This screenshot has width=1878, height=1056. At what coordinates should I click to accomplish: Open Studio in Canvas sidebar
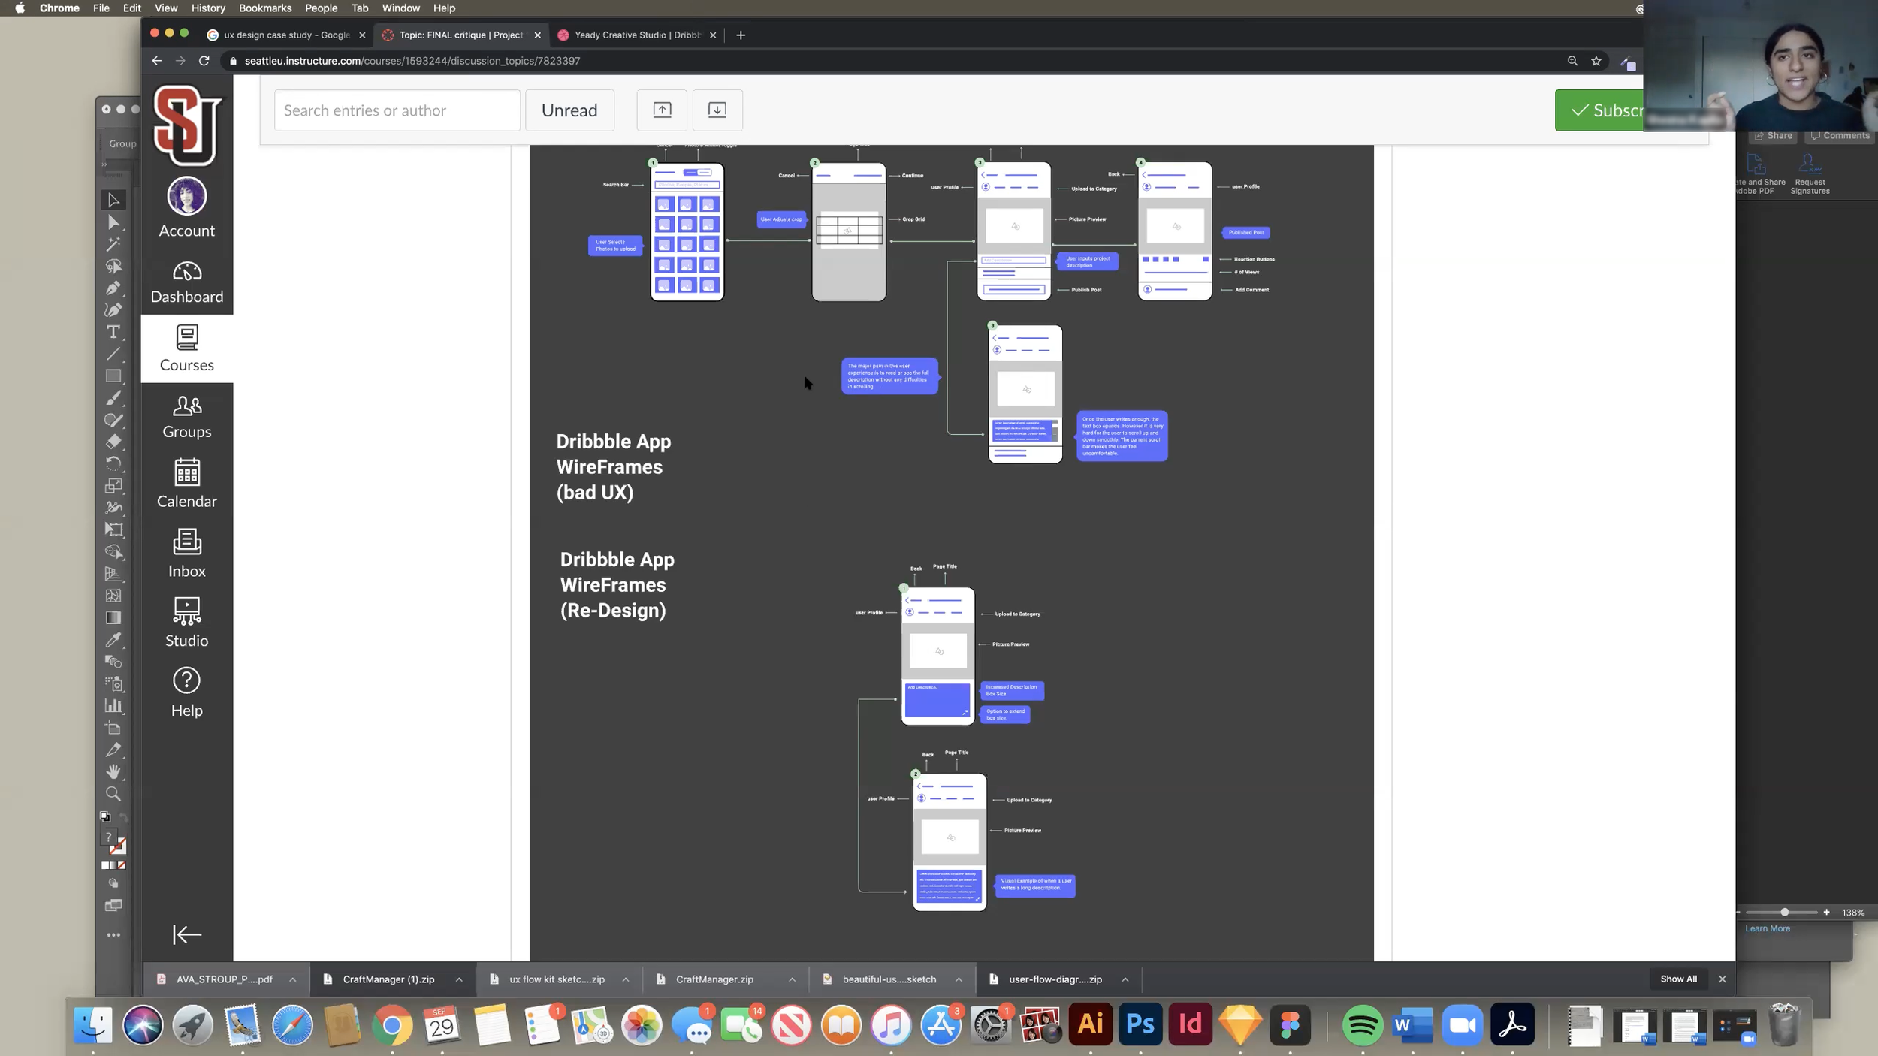click(186, 623)
